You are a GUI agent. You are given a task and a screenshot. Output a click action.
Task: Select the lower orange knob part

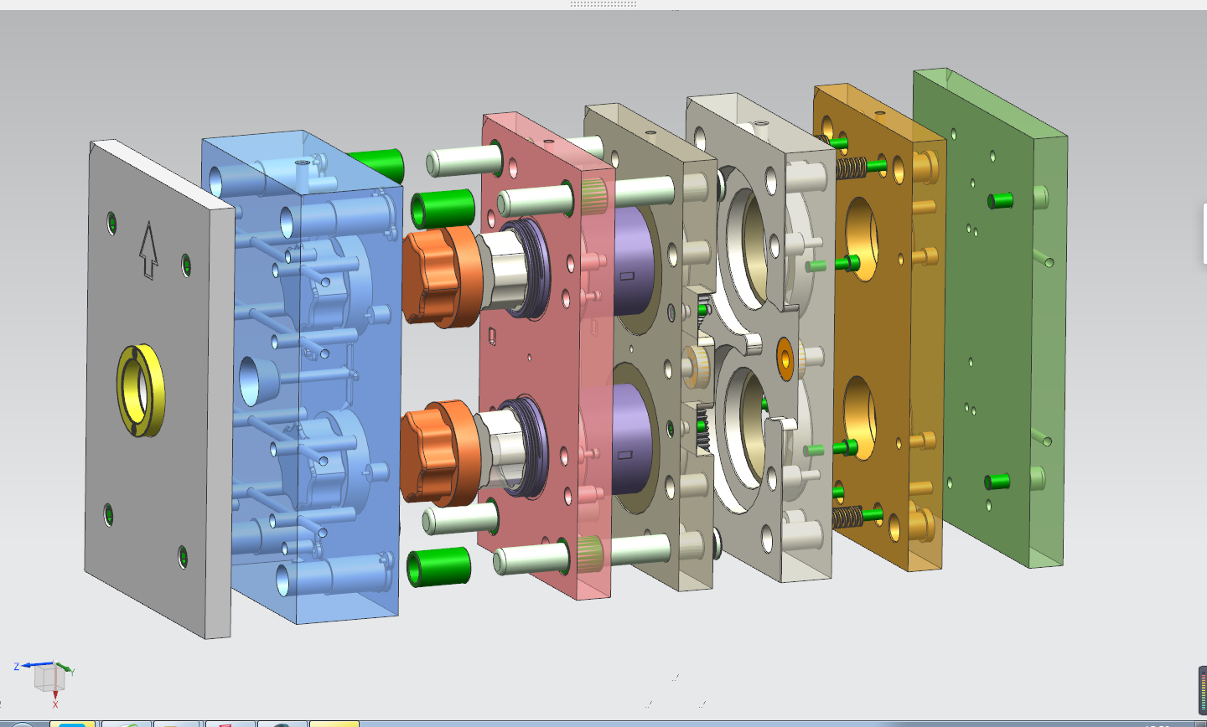click(436, 452)
